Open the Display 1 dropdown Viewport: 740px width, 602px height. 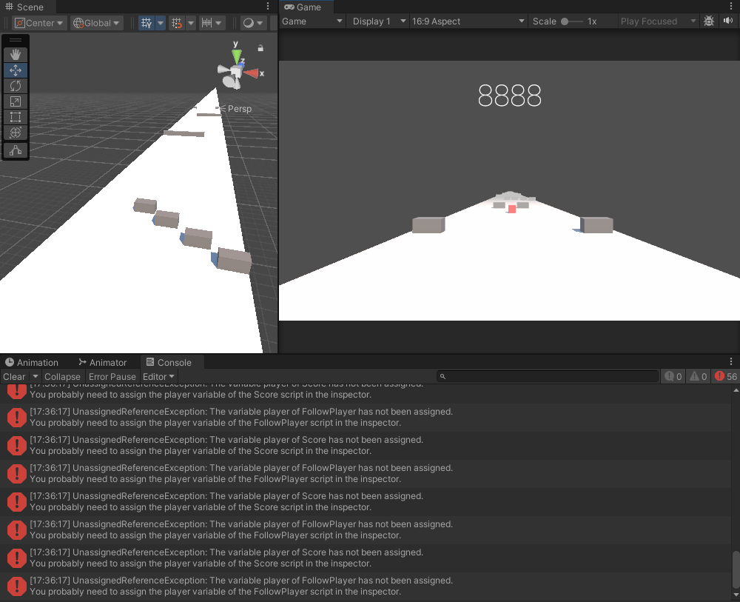379,21
